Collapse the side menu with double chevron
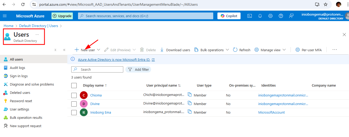This screenshot has height=137, width=349. tap(64, 50)
